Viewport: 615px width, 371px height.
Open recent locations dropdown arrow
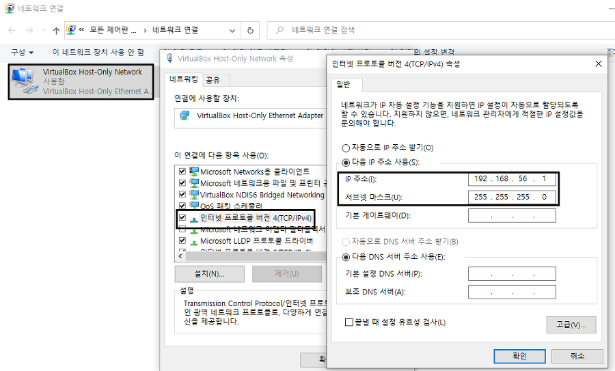pos(44,30)
